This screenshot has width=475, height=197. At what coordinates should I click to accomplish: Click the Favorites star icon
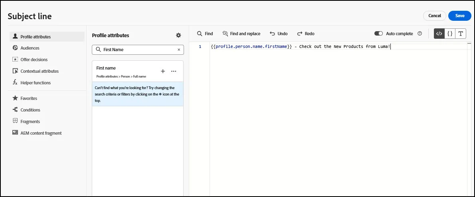tap(15, 98)
